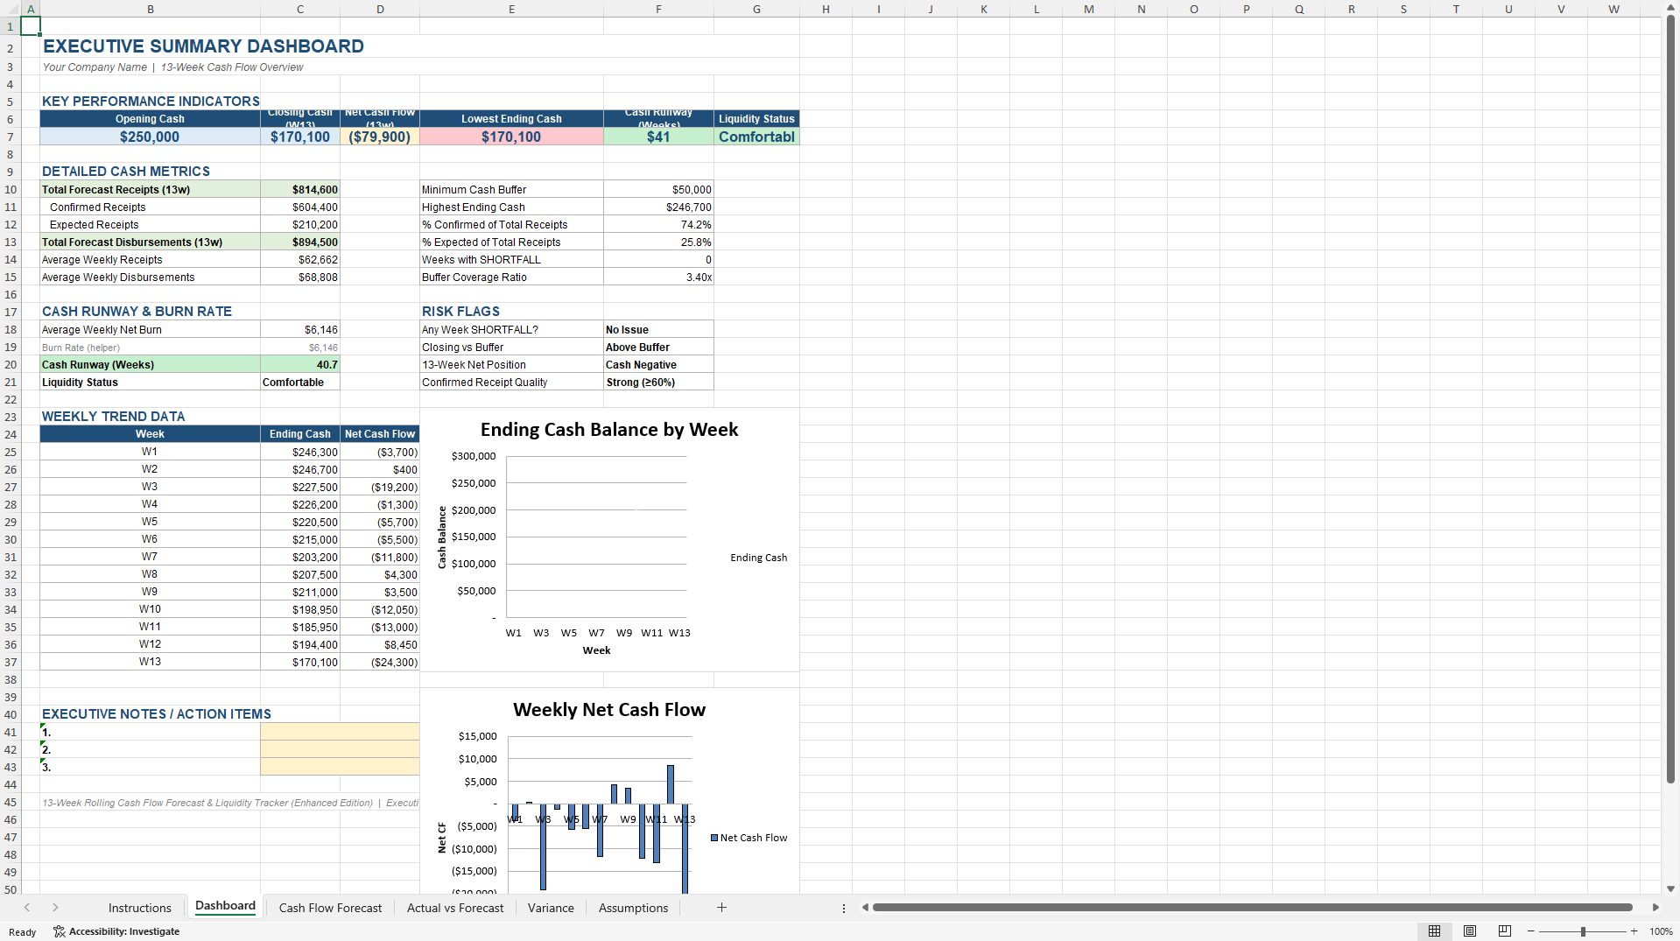Click the 100% zoom level
Viewport: 1680px width, 941px height.
tap(1661, 931)
